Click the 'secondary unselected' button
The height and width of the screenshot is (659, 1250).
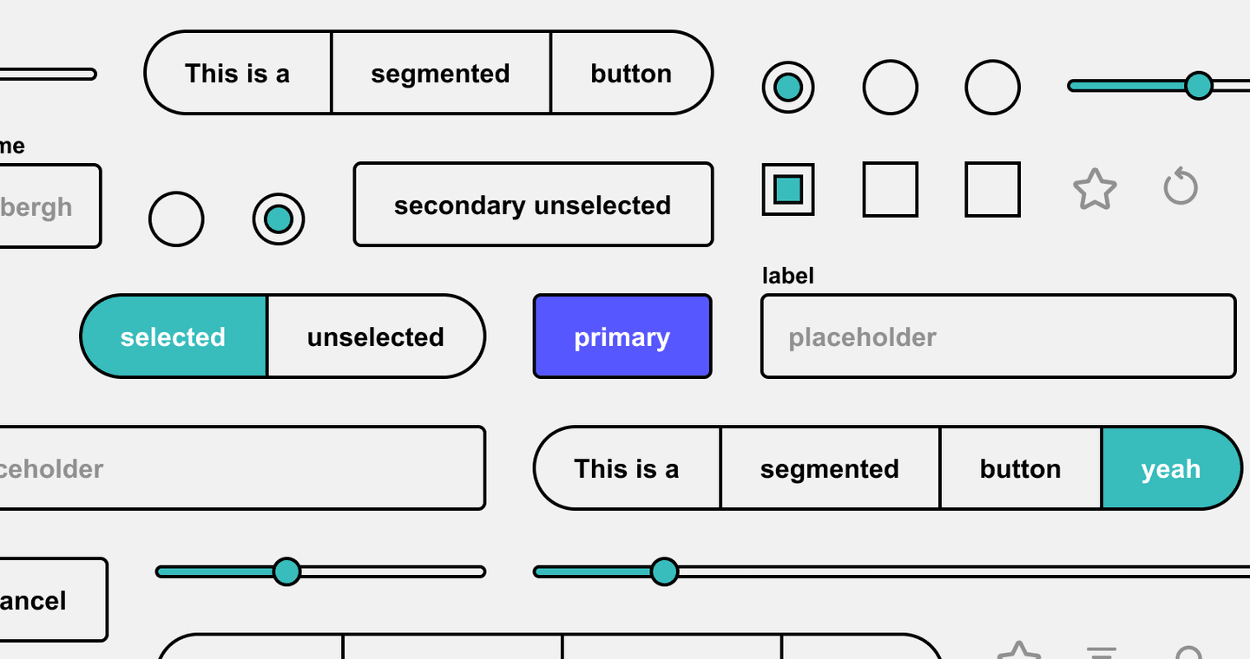tap(532, 205)
